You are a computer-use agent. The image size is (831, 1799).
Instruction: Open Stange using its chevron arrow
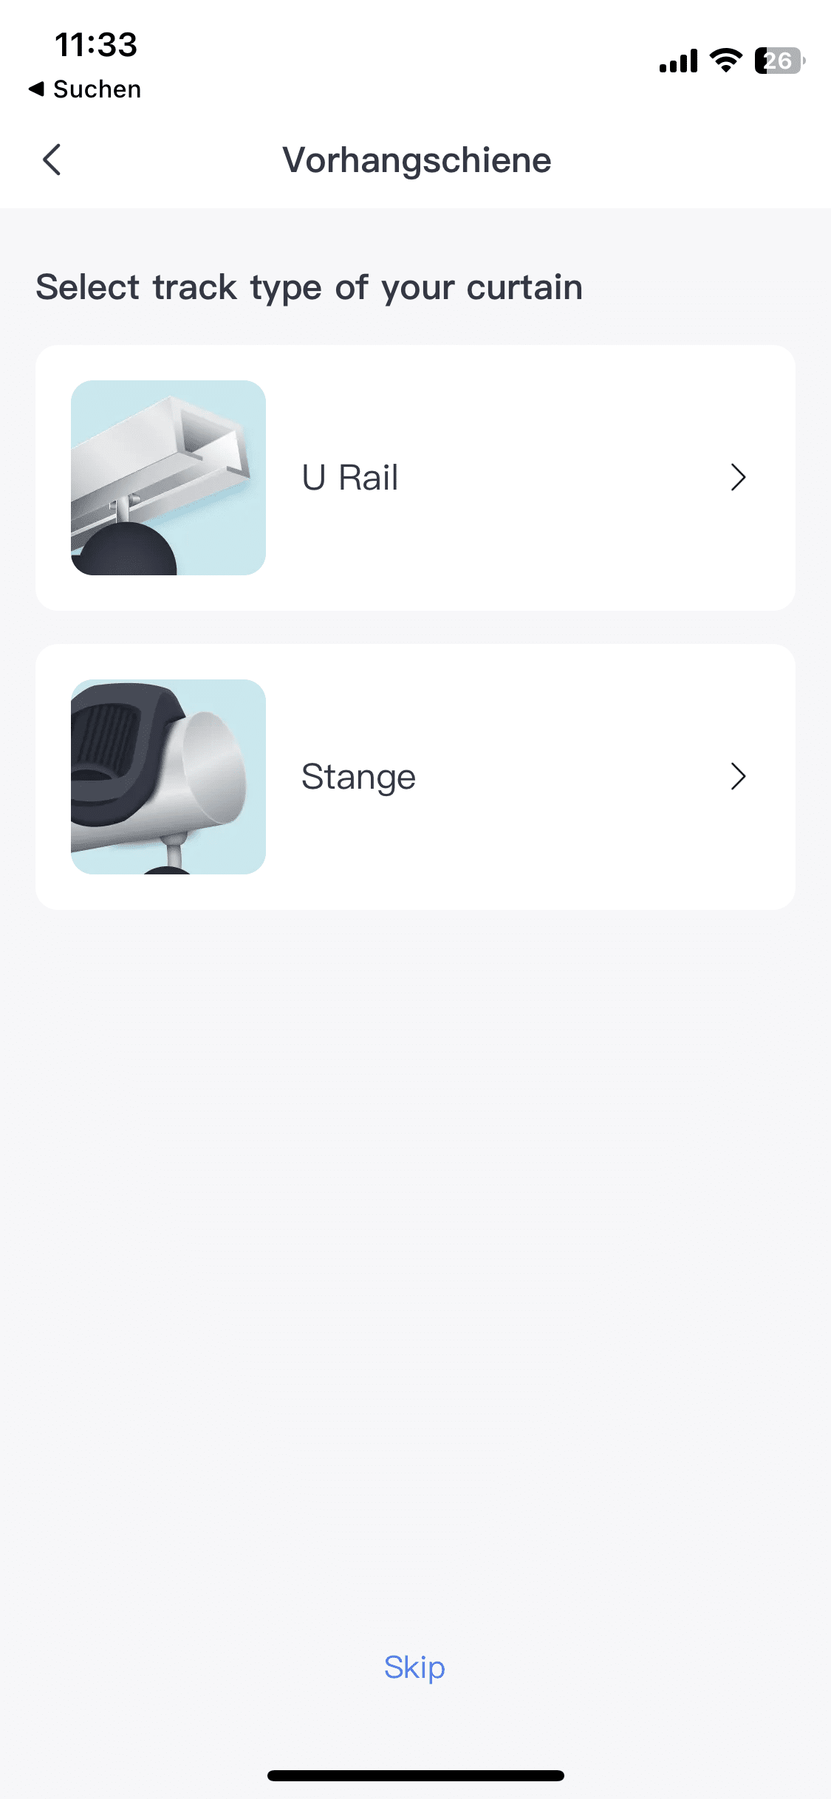click(738, 777)
